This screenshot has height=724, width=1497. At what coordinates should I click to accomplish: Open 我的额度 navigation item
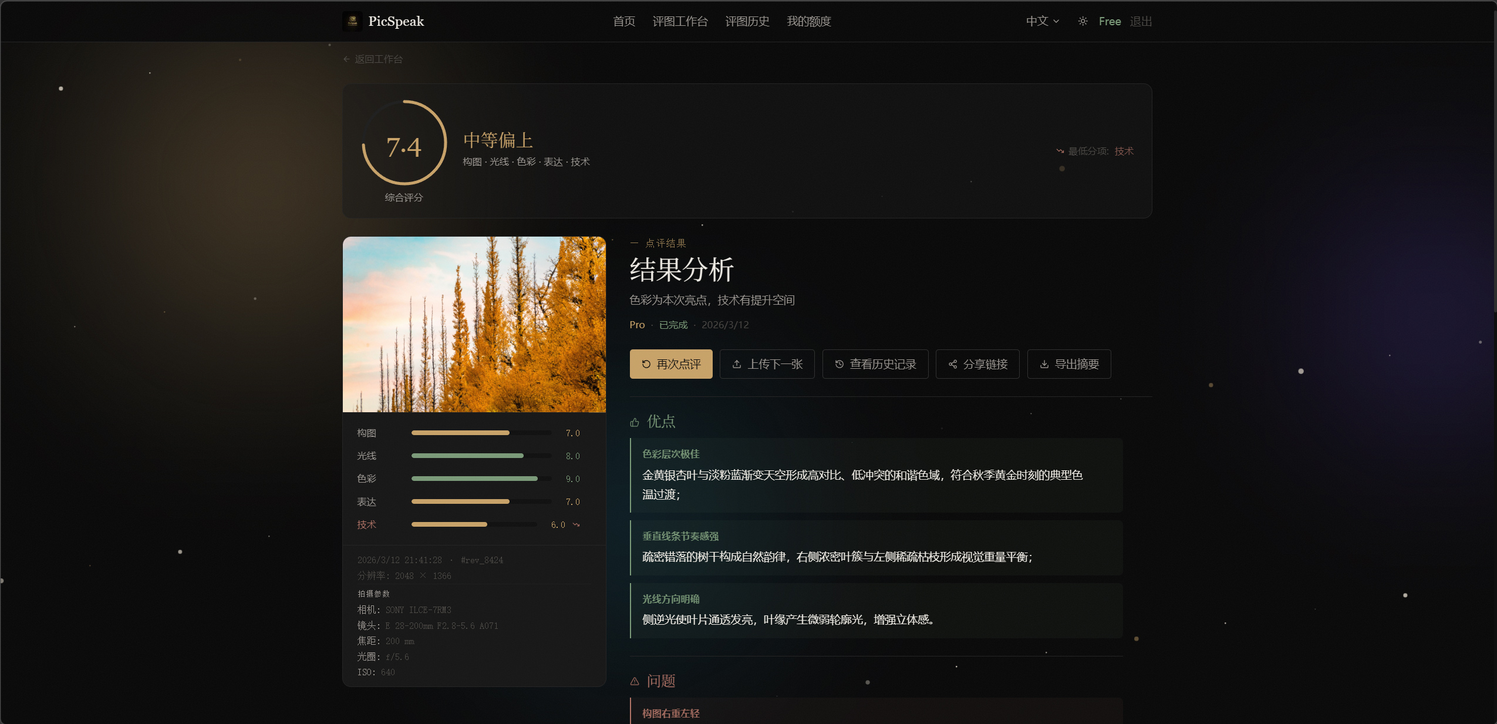(x=808, y=21)
